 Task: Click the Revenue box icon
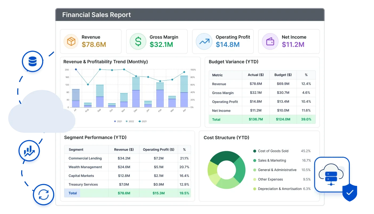click(x=71, y=41)
